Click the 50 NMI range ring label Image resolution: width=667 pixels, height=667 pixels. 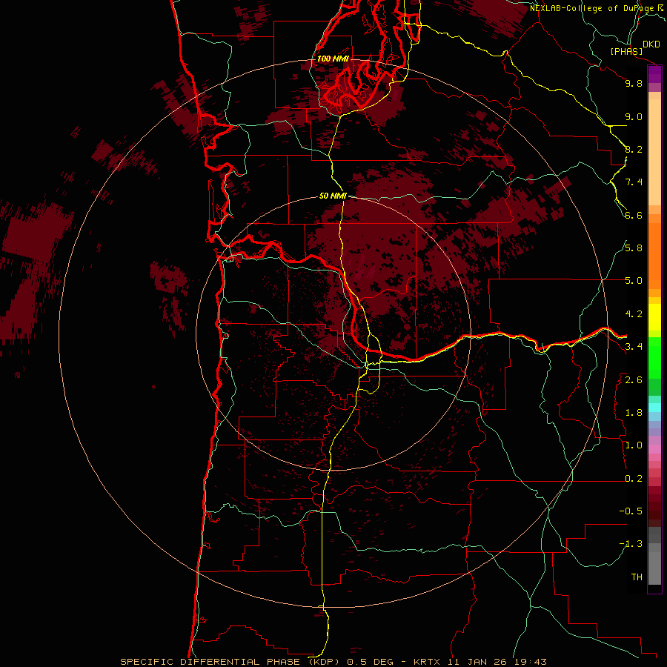(333, 196)
